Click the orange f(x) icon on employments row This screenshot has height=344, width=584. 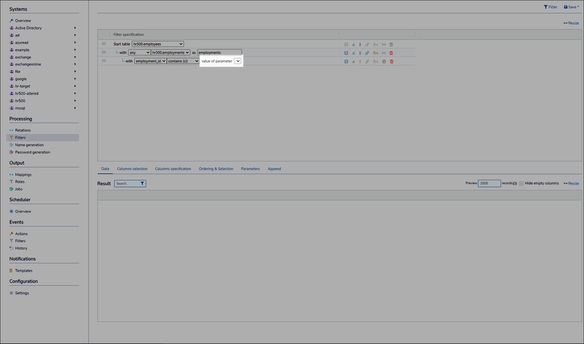(376, 53)
